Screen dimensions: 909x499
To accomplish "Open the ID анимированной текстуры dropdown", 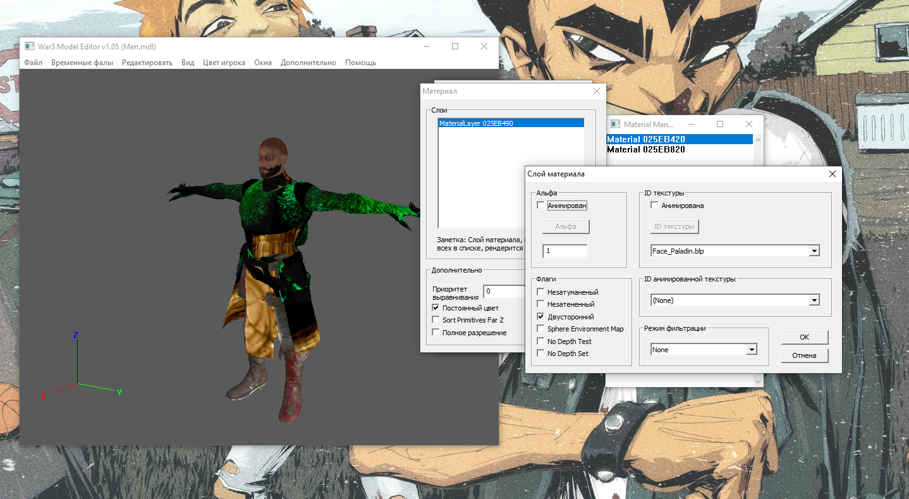I will coord(814,300).
